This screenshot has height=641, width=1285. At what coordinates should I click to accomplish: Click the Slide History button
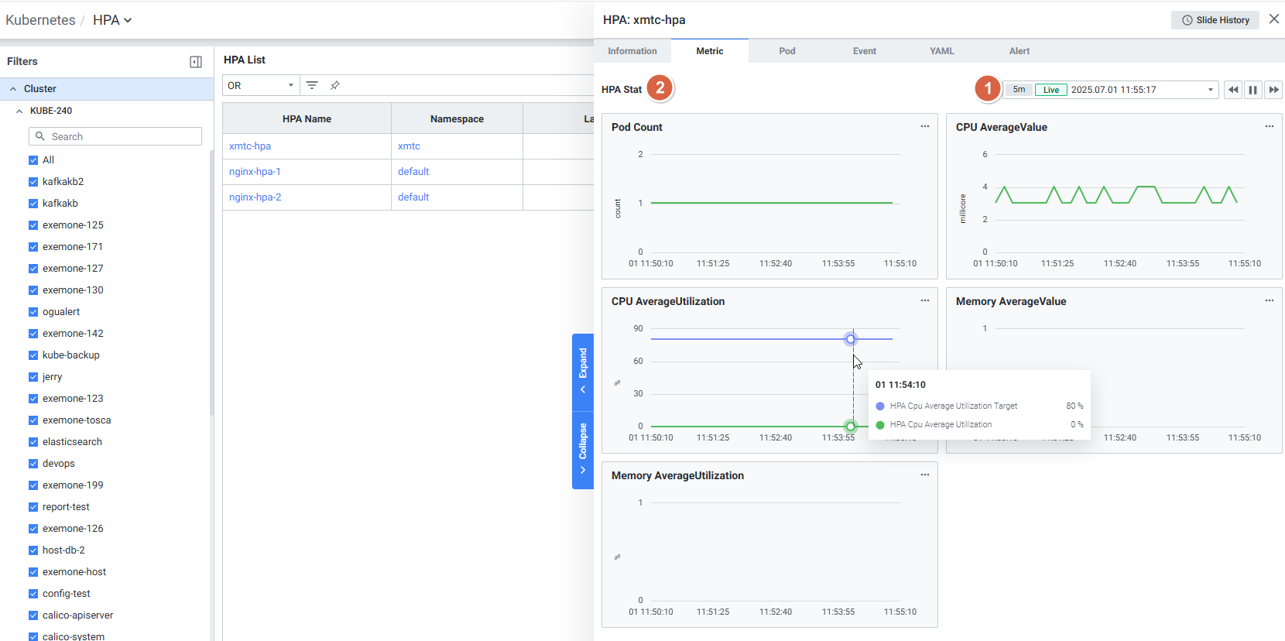(1215, 20)
